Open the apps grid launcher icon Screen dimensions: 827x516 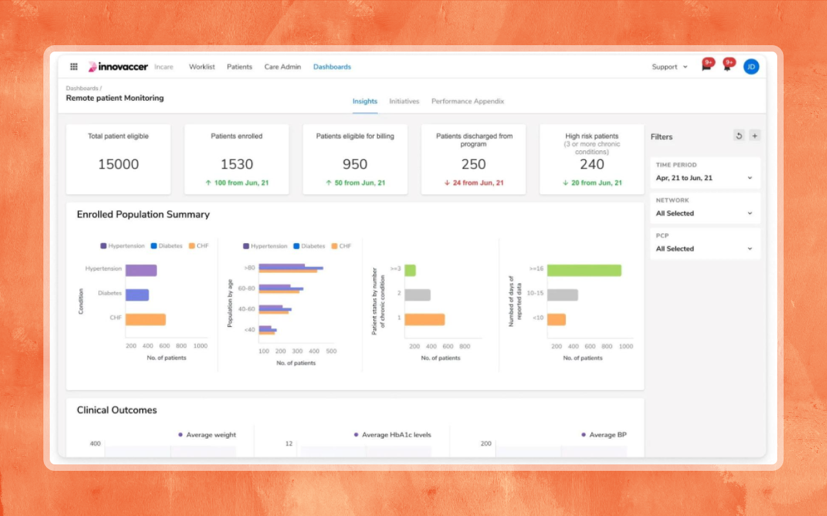pyautogui.click(x=74, y=66)
